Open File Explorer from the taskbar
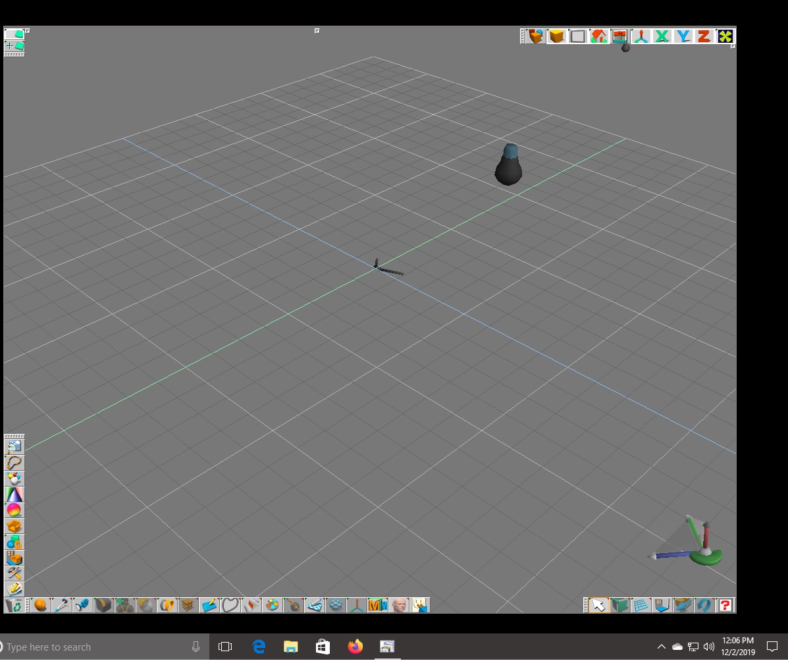This screenshot has width=788, height=667. pos(290,647)
